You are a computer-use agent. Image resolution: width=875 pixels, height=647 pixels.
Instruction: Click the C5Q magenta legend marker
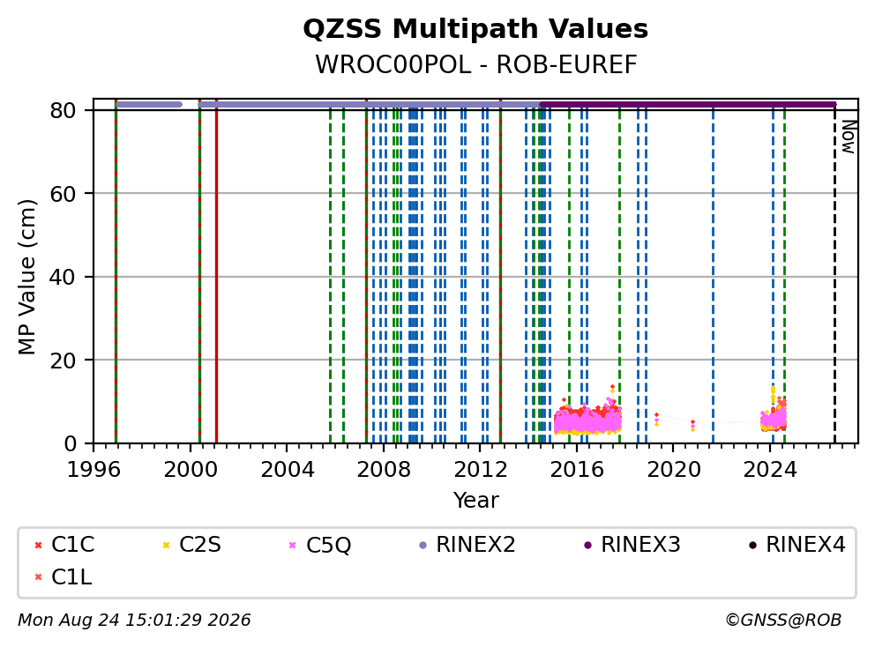[293, 545]
